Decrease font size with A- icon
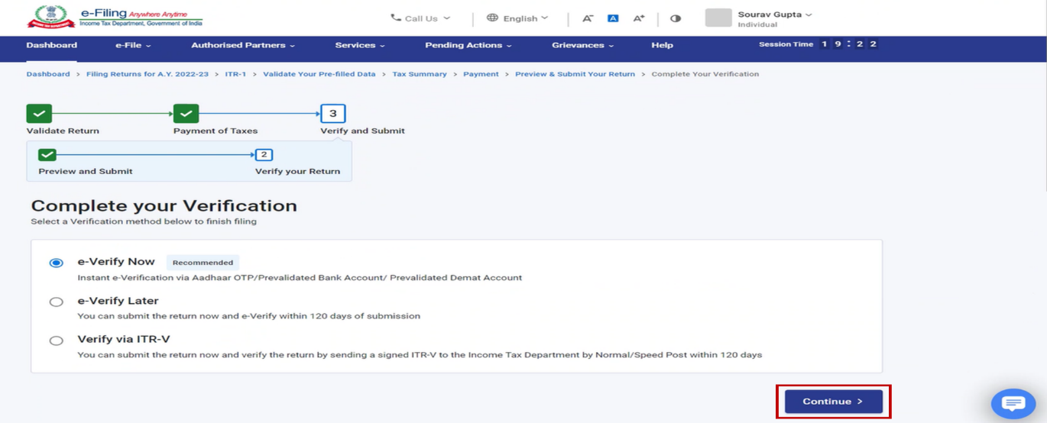The image size is (1047, 423). click(587, 18)
